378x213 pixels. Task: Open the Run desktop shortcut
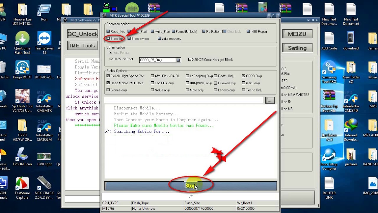tap(44, 12)
